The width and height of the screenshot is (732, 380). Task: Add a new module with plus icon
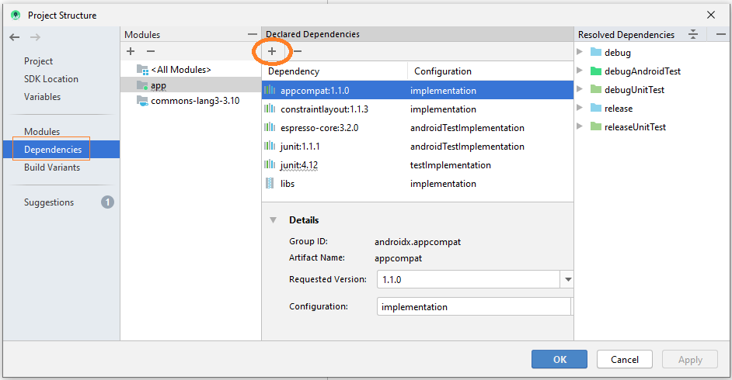tap(131, 51)
